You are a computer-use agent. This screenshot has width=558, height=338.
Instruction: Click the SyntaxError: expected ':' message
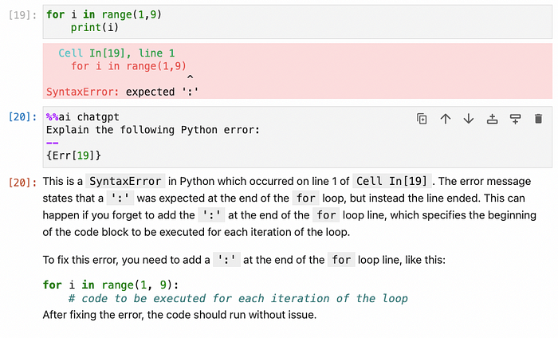(x=123, y=92)
